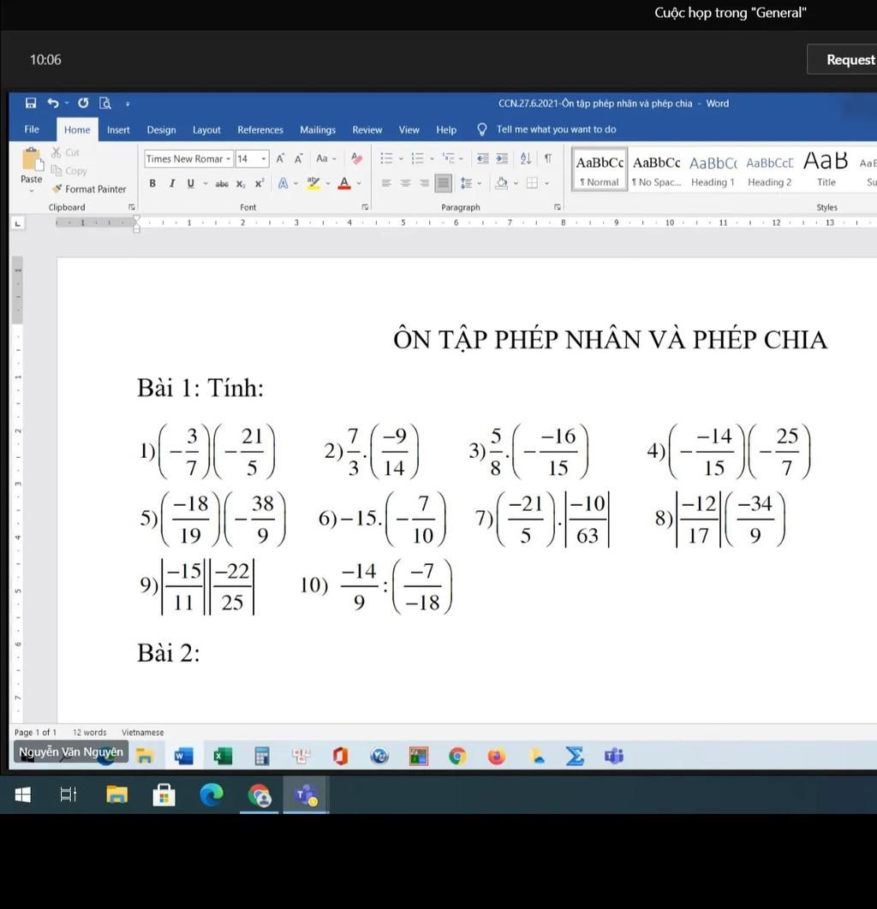
Task: Open the Times New Roman font name dropdown
Action: click(x=229, y=159)
